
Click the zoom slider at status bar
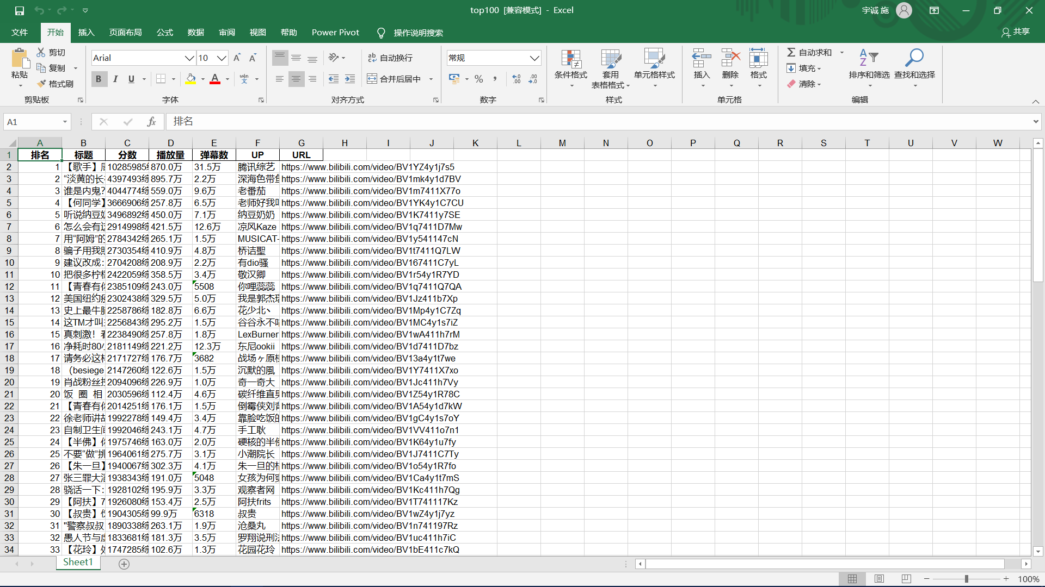point(966,579)
